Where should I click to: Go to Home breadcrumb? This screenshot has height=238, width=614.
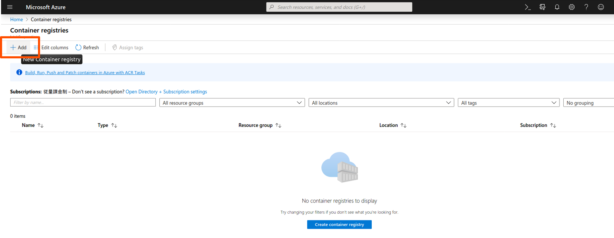coord(17,20)
